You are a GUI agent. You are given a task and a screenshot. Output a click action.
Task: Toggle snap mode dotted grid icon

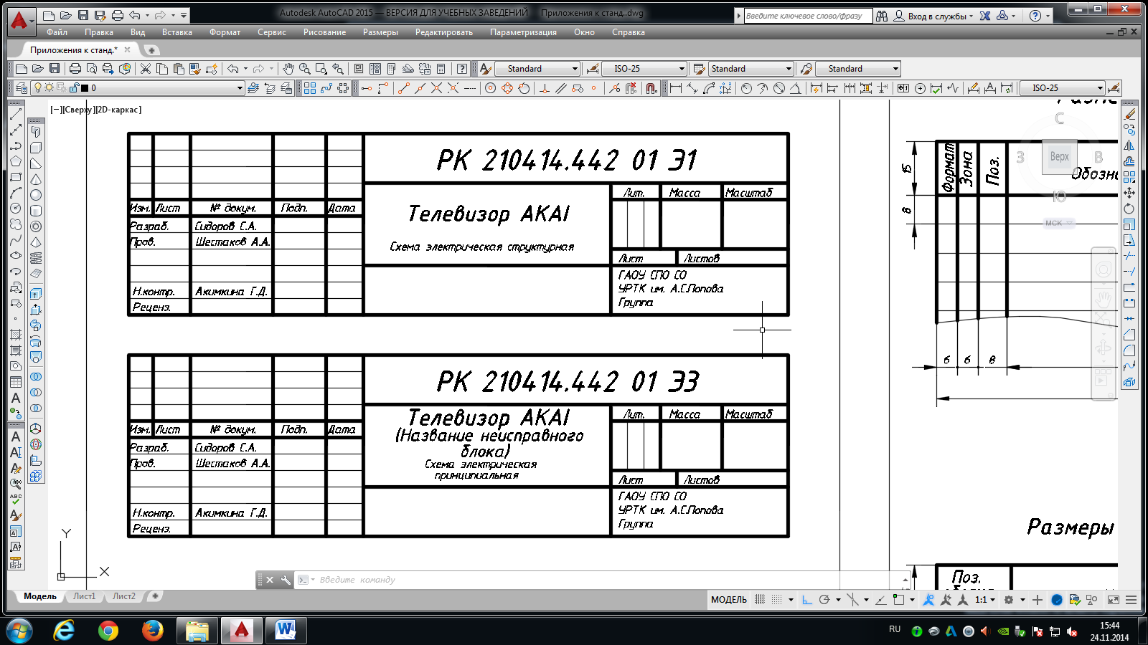tap(777, 600)
